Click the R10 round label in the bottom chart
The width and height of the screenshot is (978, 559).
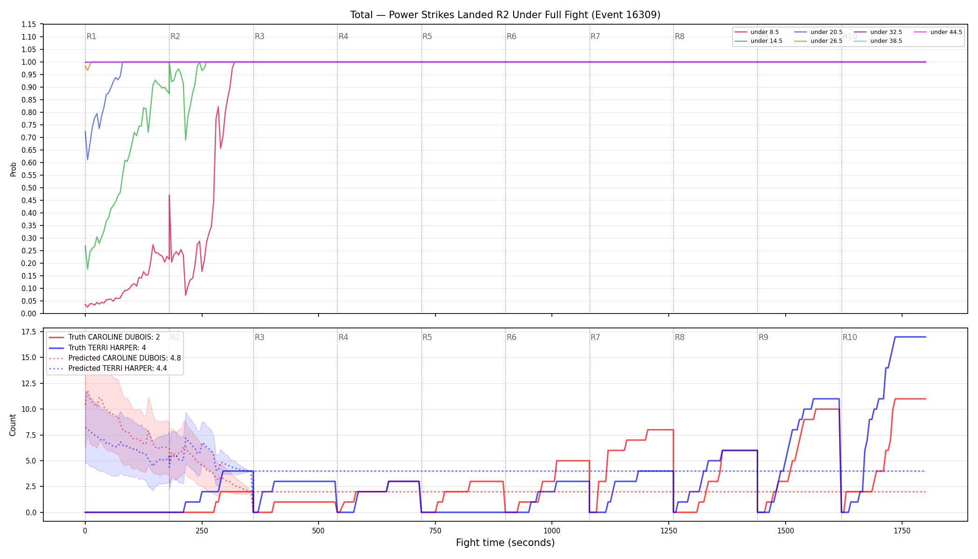849,337
